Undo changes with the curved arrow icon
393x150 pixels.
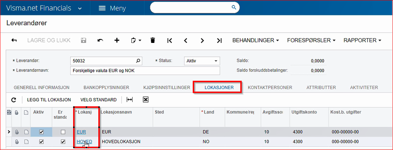[x=100, y=41]
